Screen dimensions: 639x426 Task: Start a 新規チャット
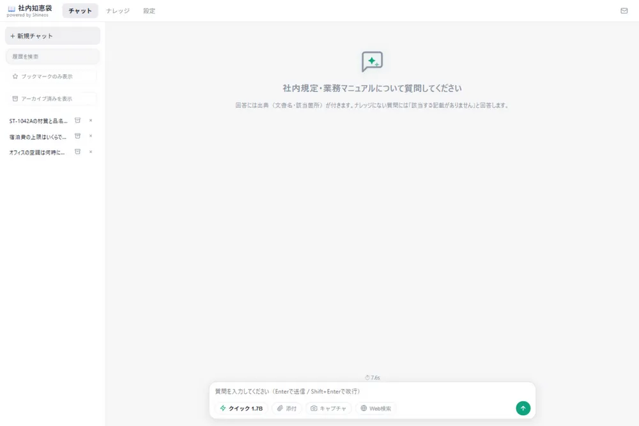[x=52, y=36]
